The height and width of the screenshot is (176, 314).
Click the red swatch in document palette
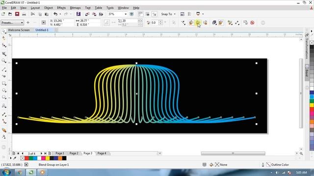(26, 158)
